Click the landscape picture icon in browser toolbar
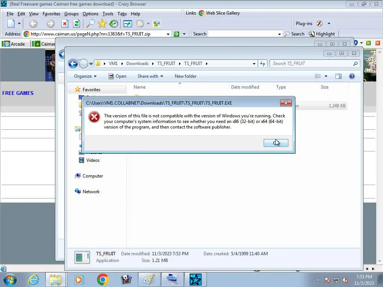The width and height of the screenshot is (383, 287). click(157, 24)
